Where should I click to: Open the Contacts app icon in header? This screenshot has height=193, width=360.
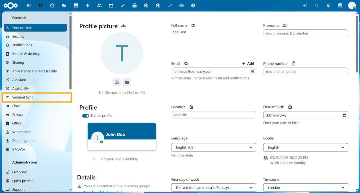pyautogui.click(x=99, y=5)
